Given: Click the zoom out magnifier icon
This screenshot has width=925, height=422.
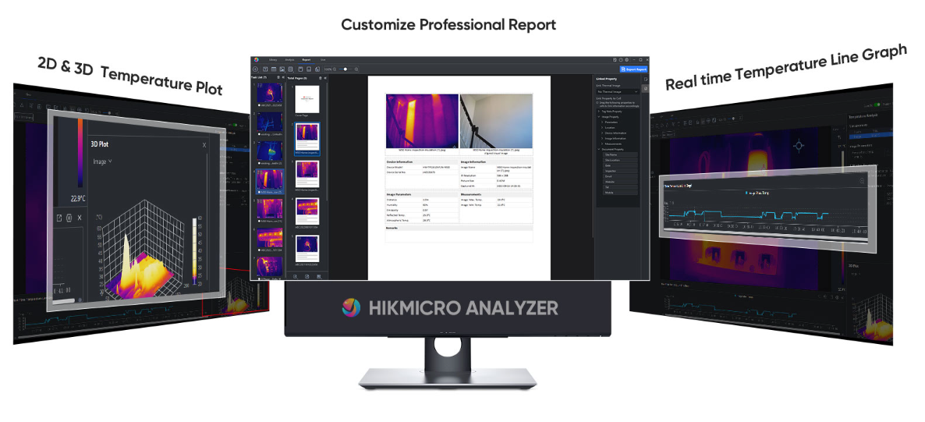Looking at the screenshot, I should click(x=335, y=69).
